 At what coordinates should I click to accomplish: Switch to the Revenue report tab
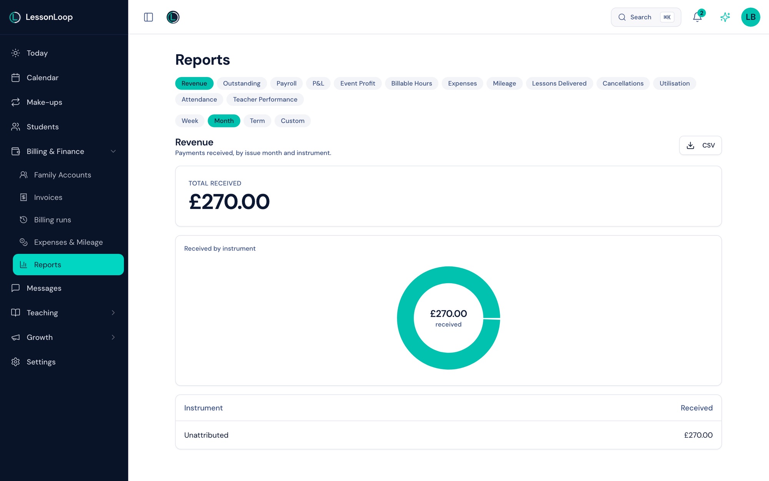point(194,84)
